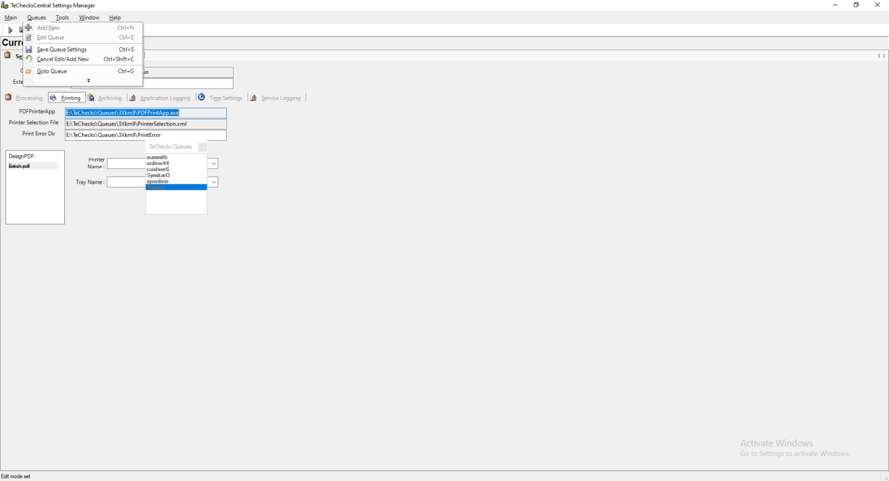Image resolution: width=889 pixels, height=481 pixels.
Task: Restore down the Settings Manager window
Action: click(856, 5)
